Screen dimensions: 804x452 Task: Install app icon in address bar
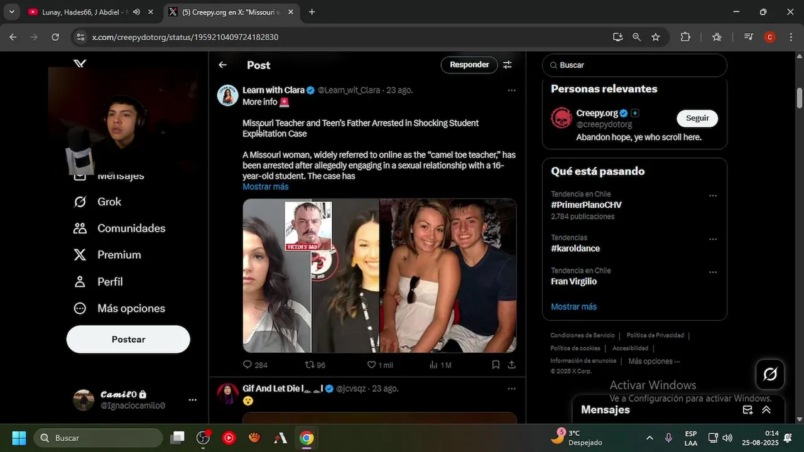click(617, 37)
